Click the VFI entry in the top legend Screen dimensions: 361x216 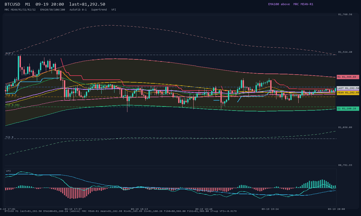point(114,10)
